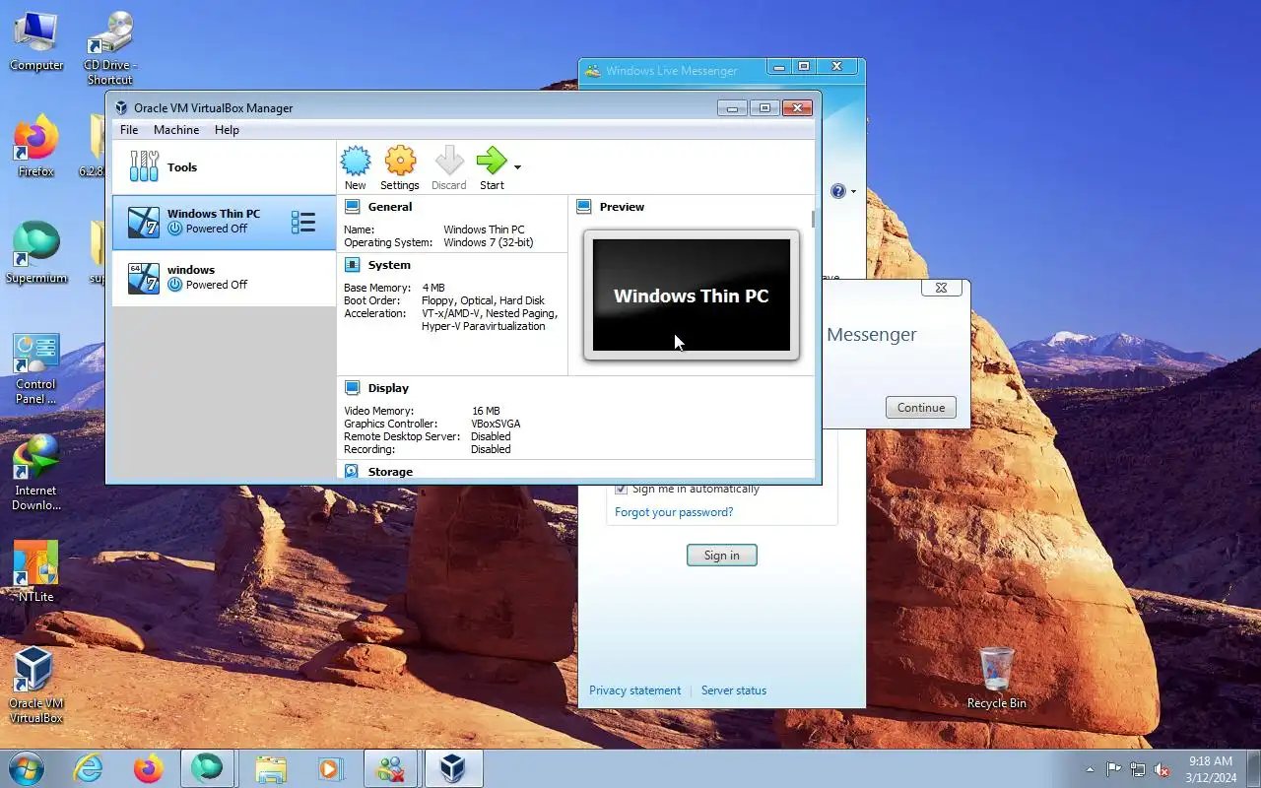Open Settings gear in VirtualBox toolbar
This screenshot has height=788, width=1261.
click(400, 167)
